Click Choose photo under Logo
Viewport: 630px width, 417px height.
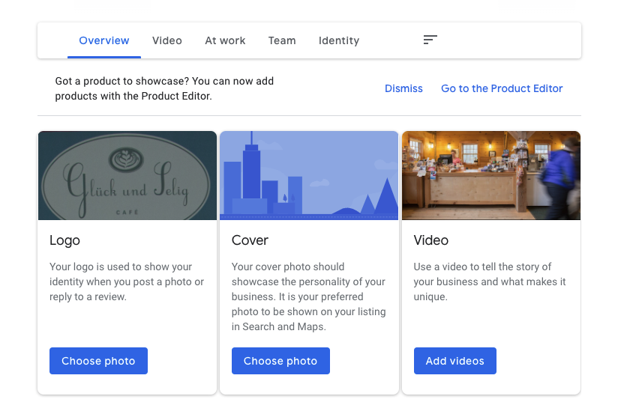98,361
